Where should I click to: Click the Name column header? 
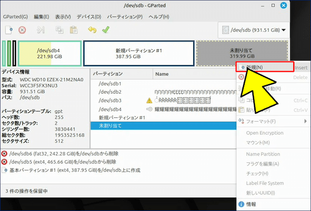pos(162,74)
